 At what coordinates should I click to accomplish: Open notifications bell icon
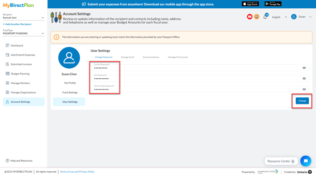click(265, 17)
